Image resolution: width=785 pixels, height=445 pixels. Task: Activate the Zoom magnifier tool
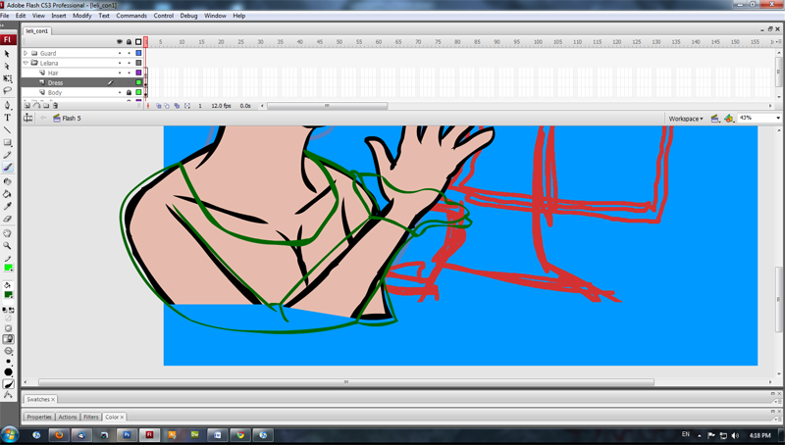[x=8, y=246]
